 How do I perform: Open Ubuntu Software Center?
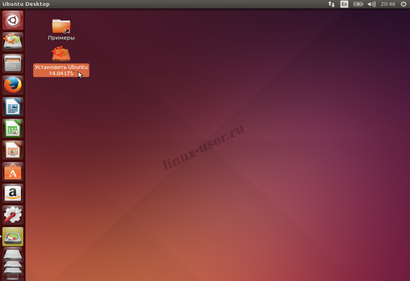(13, 172)
